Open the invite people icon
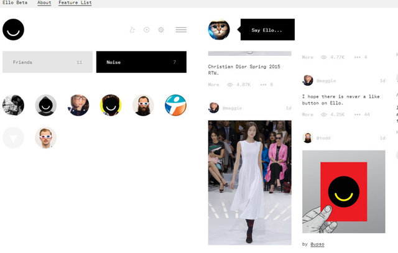Screen dimensions: 398x253 132,30
